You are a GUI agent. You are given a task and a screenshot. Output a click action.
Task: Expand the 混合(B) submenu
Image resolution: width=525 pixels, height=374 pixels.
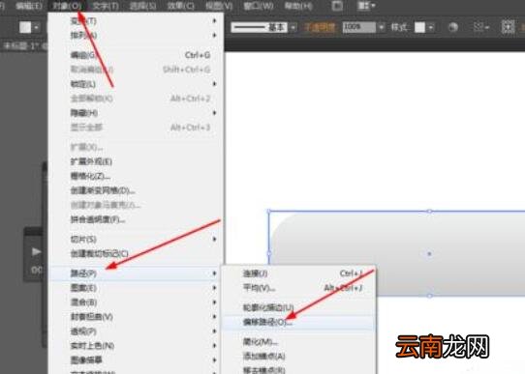point(136,302)
